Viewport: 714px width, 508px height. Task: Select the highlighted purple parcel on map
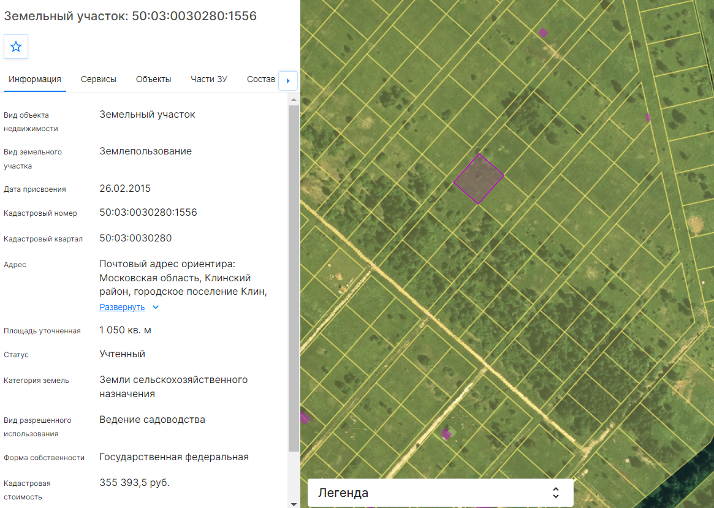coord(479,179)
